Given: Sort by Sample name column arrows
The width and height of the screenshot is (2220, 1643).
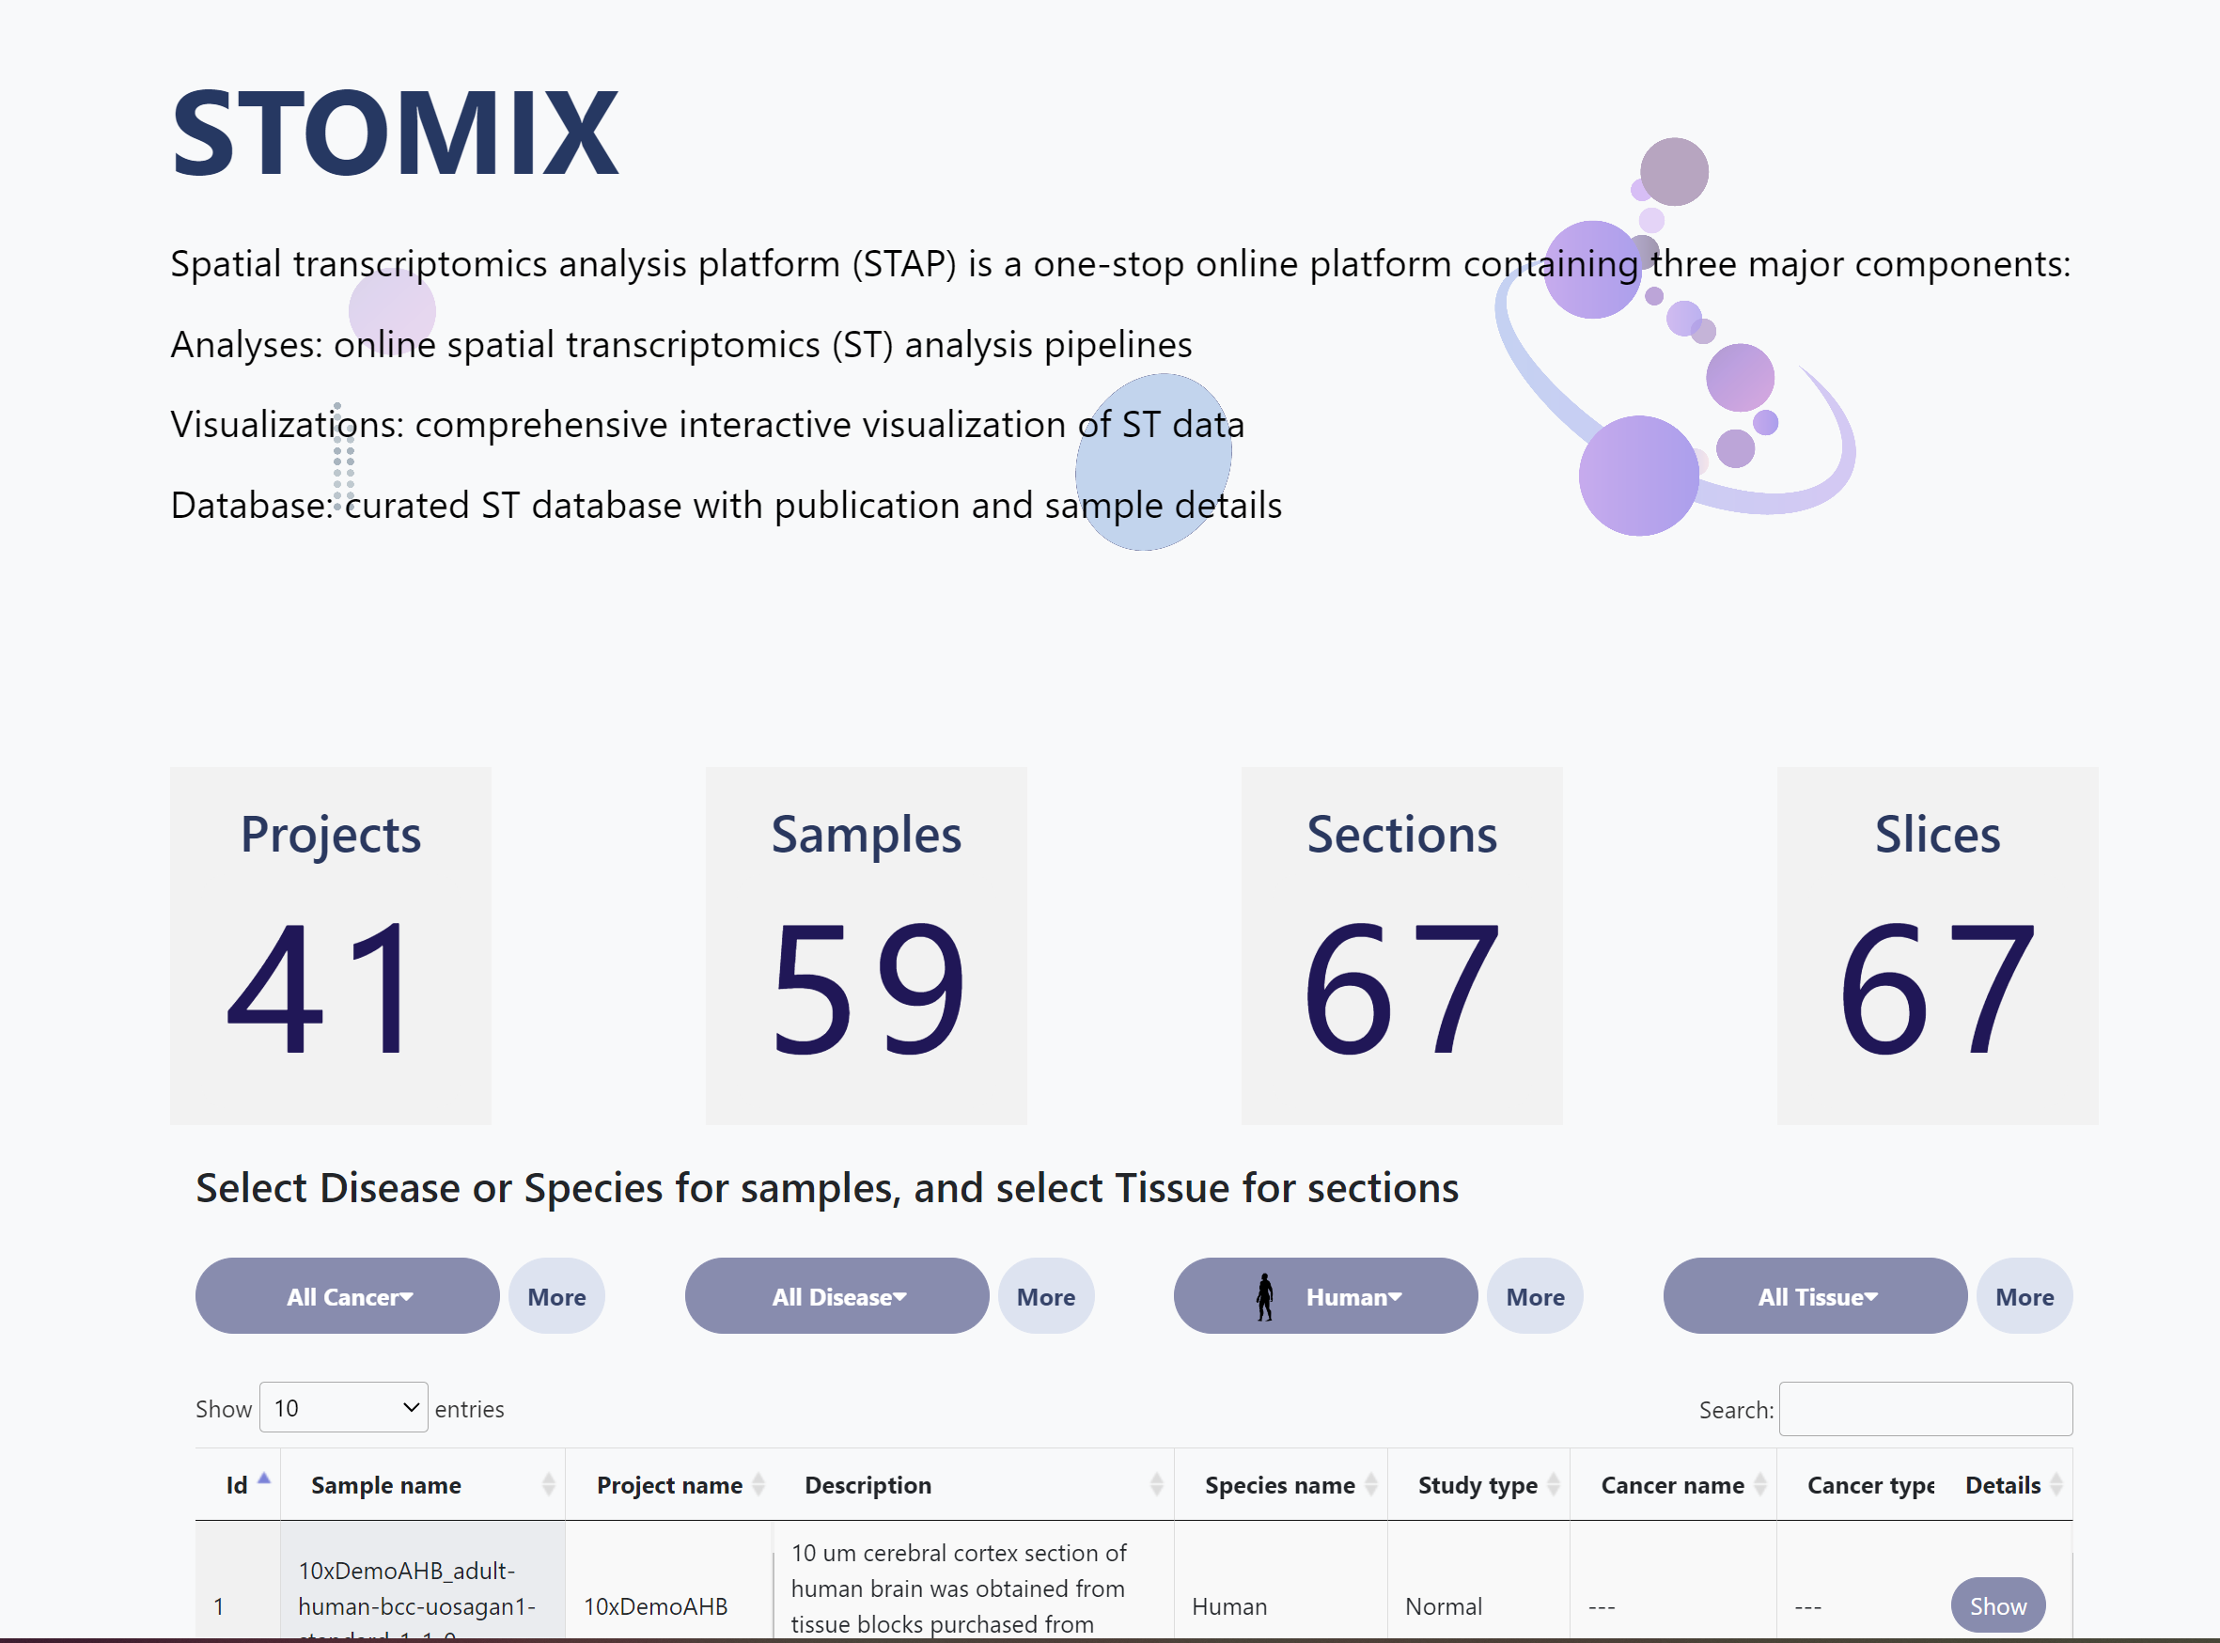Looking at the screenshot, I should (x=548, y=1485).
